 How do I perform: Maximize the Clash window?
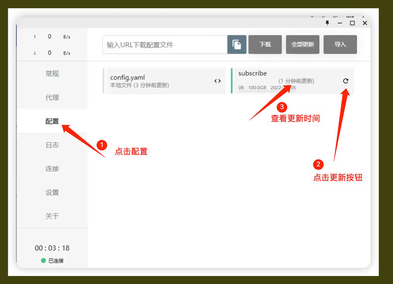[352, 23]
